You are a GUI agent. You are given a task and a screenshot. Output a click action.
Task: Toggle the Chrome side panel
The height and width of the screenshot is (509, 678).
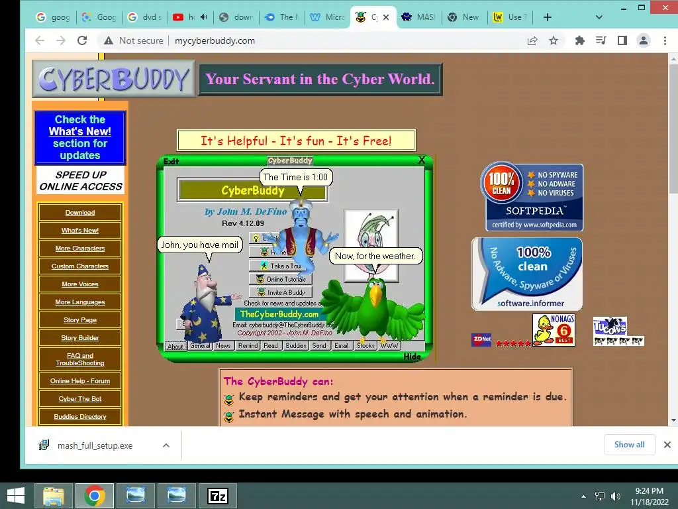pos(622,40)
